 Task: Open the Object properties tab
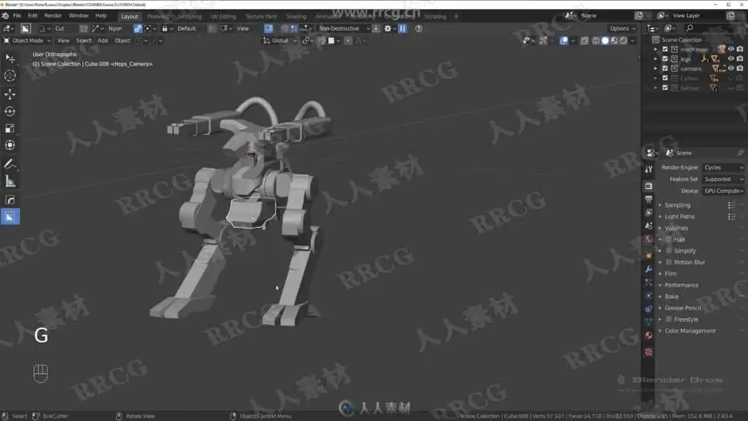(x=649, y=256)
